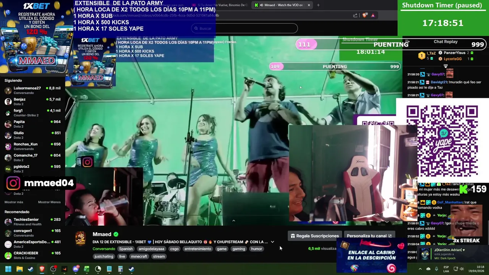Screen dimensions: 489x275
Task: Open the volume icon in system tray
Action: coord(461,269)
